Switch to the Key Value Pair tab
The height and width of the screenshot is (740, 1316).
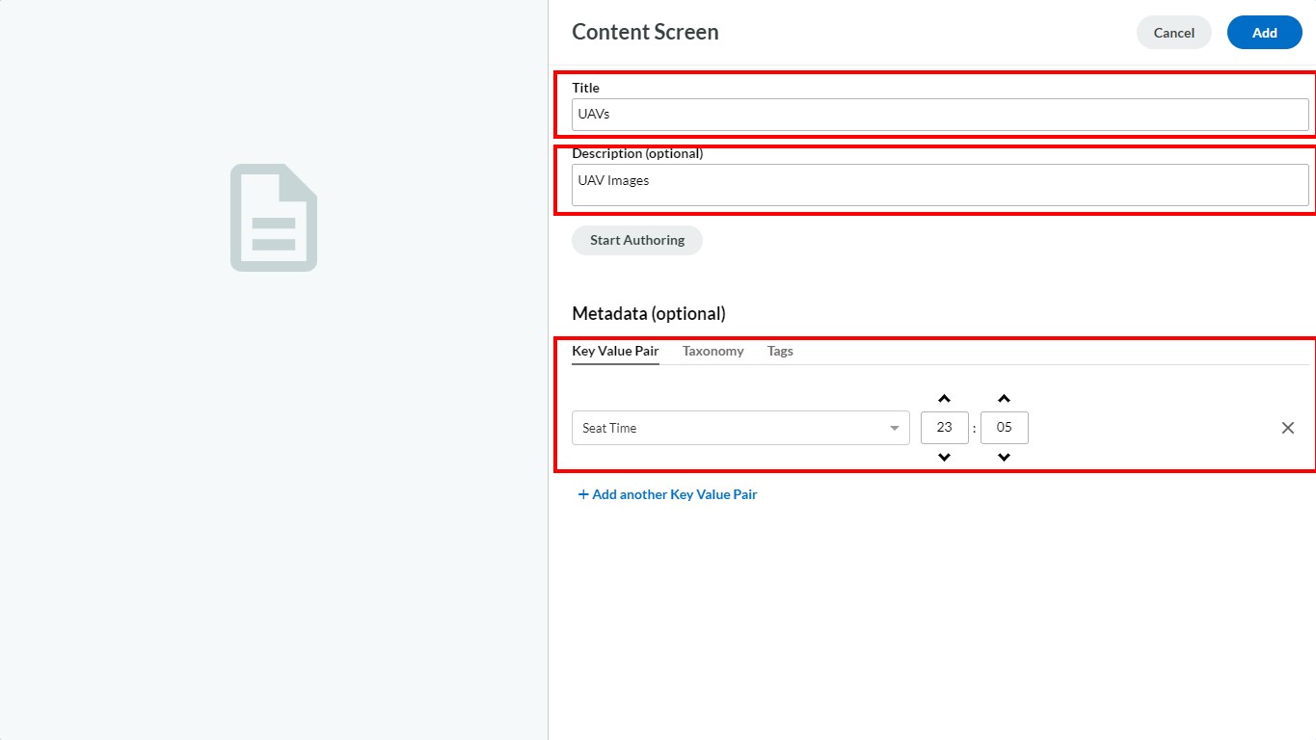click(x=615, y=351)
